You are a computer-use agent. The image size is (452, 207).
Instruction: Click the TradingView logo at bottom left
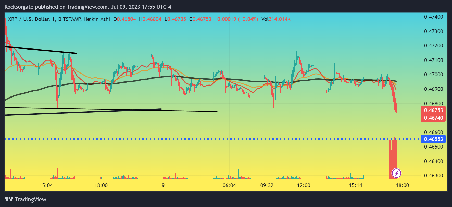[26, 199]
